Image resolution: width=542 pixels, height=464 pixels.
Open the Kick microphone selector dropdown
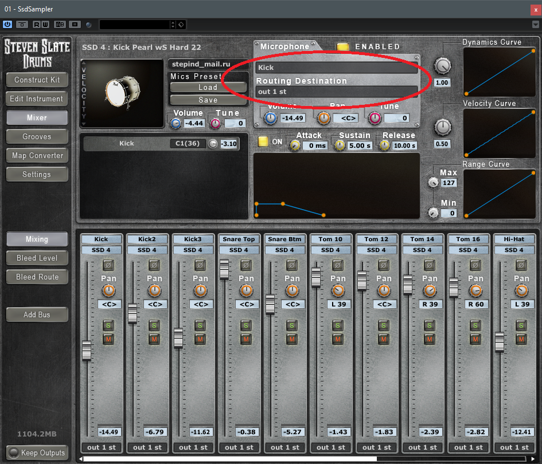tap(336, 68)
